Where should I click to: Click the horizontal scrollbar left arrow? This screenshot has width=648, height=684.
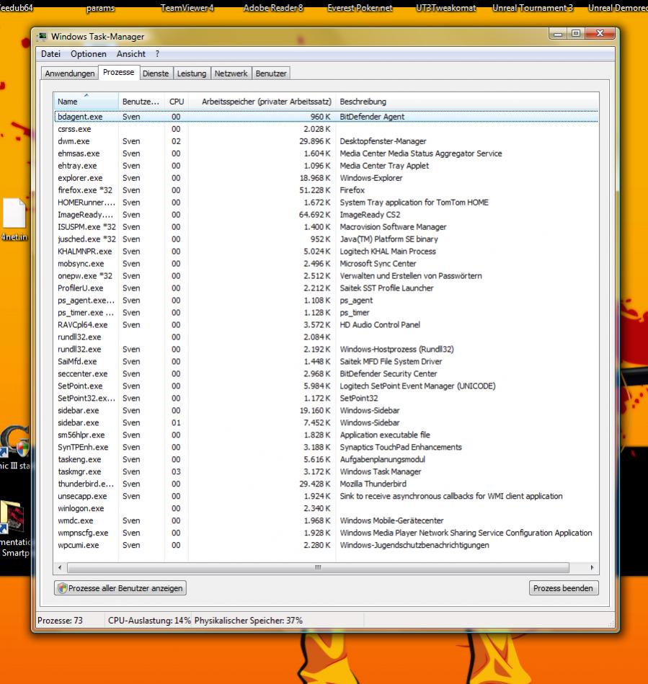pyautogui.click(x=60, y=567)
